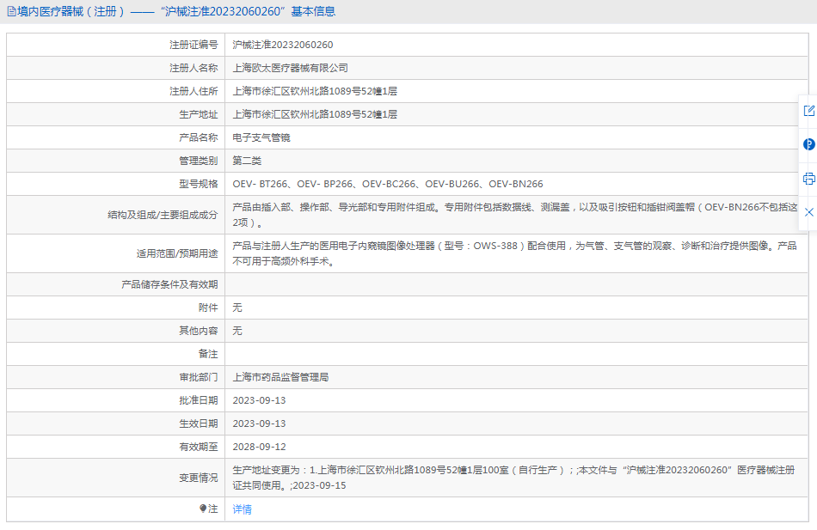Click the 产品名称 row label
Viewport: 817px width, 530px height.
click(198, 137)
